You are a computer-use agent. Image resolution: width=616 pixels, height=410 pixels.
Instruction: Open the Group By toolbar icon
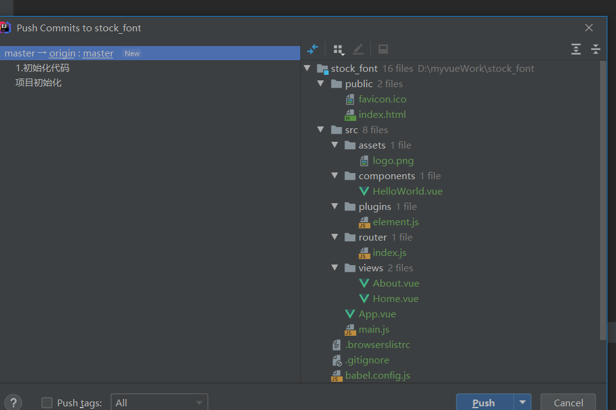338,50
